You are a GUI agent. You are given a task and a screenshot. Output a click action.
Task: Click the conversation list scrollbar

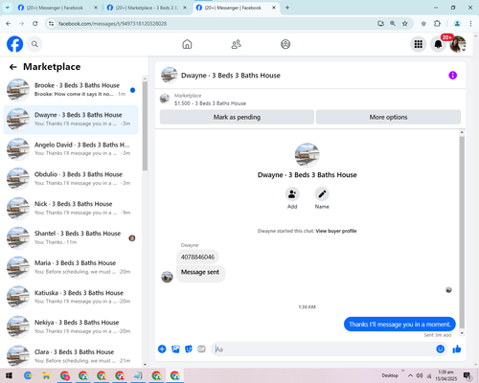pos(145,125)
